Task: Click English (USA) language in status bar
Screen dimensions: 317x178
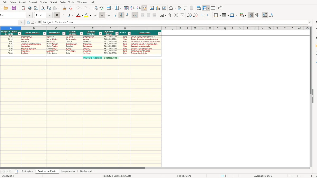Action: point(184,176)
